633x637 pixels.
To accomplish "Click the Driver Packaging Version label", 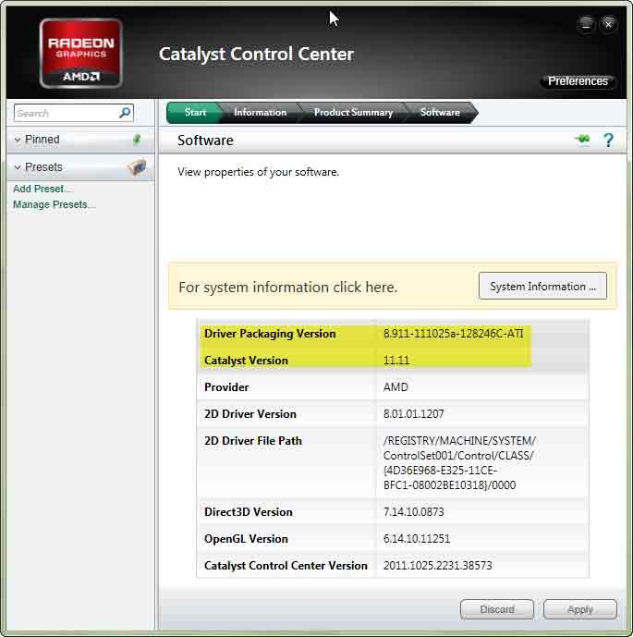I will 270,334.
